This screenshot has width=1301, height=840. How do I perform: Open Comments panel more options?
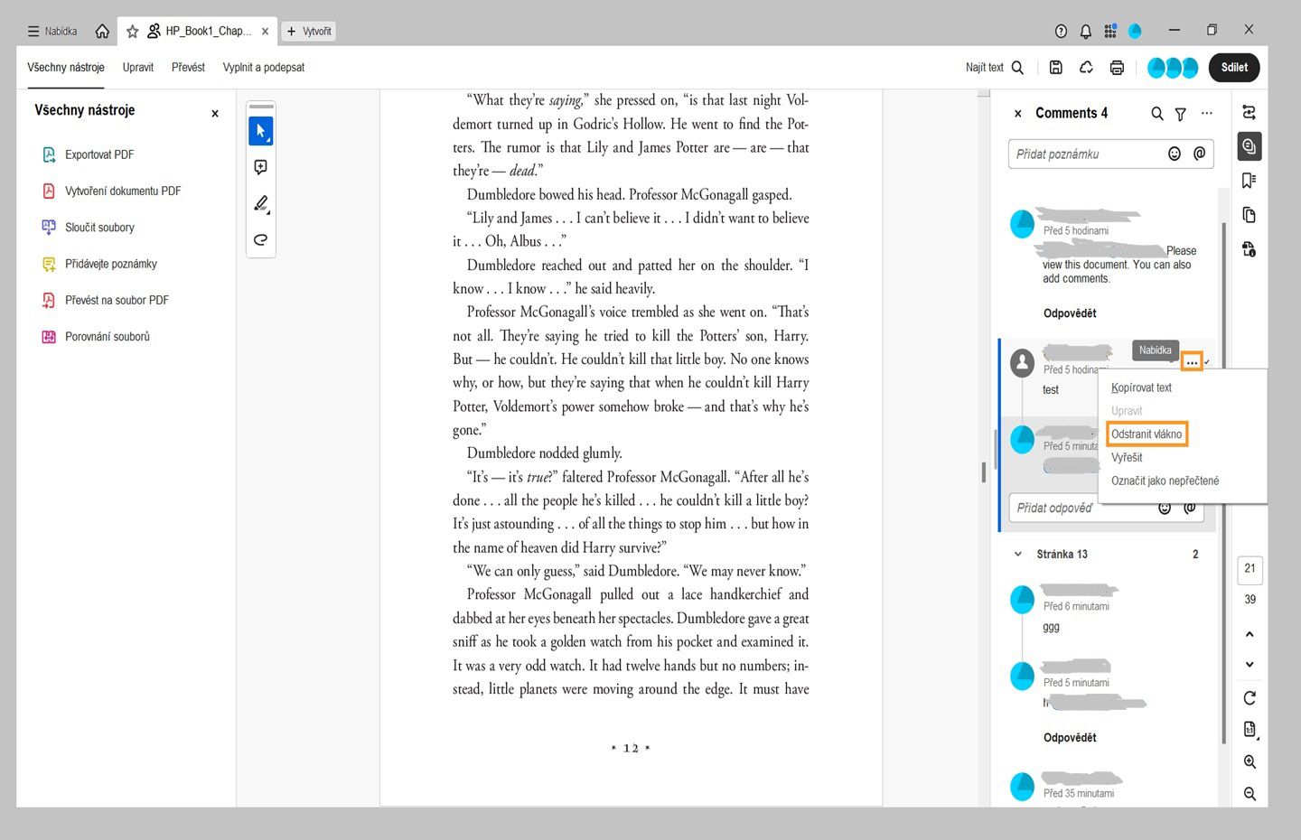pyautogui.click(x=1206, y=114)
